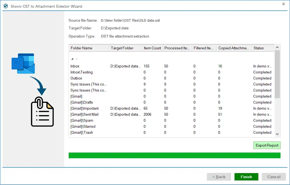Click the Status column header
Viewport: 290px width, 185px height.
(263, 48)
